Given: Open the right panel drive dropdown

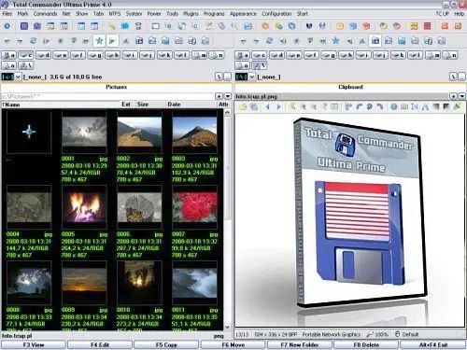Looking at the screenshot, I should (x=252, y=77).
